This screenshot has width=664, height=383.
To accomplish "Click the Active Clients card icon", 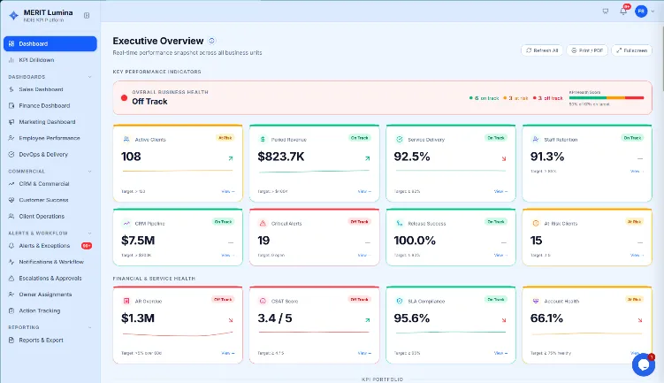I will (x=126, y=139).
